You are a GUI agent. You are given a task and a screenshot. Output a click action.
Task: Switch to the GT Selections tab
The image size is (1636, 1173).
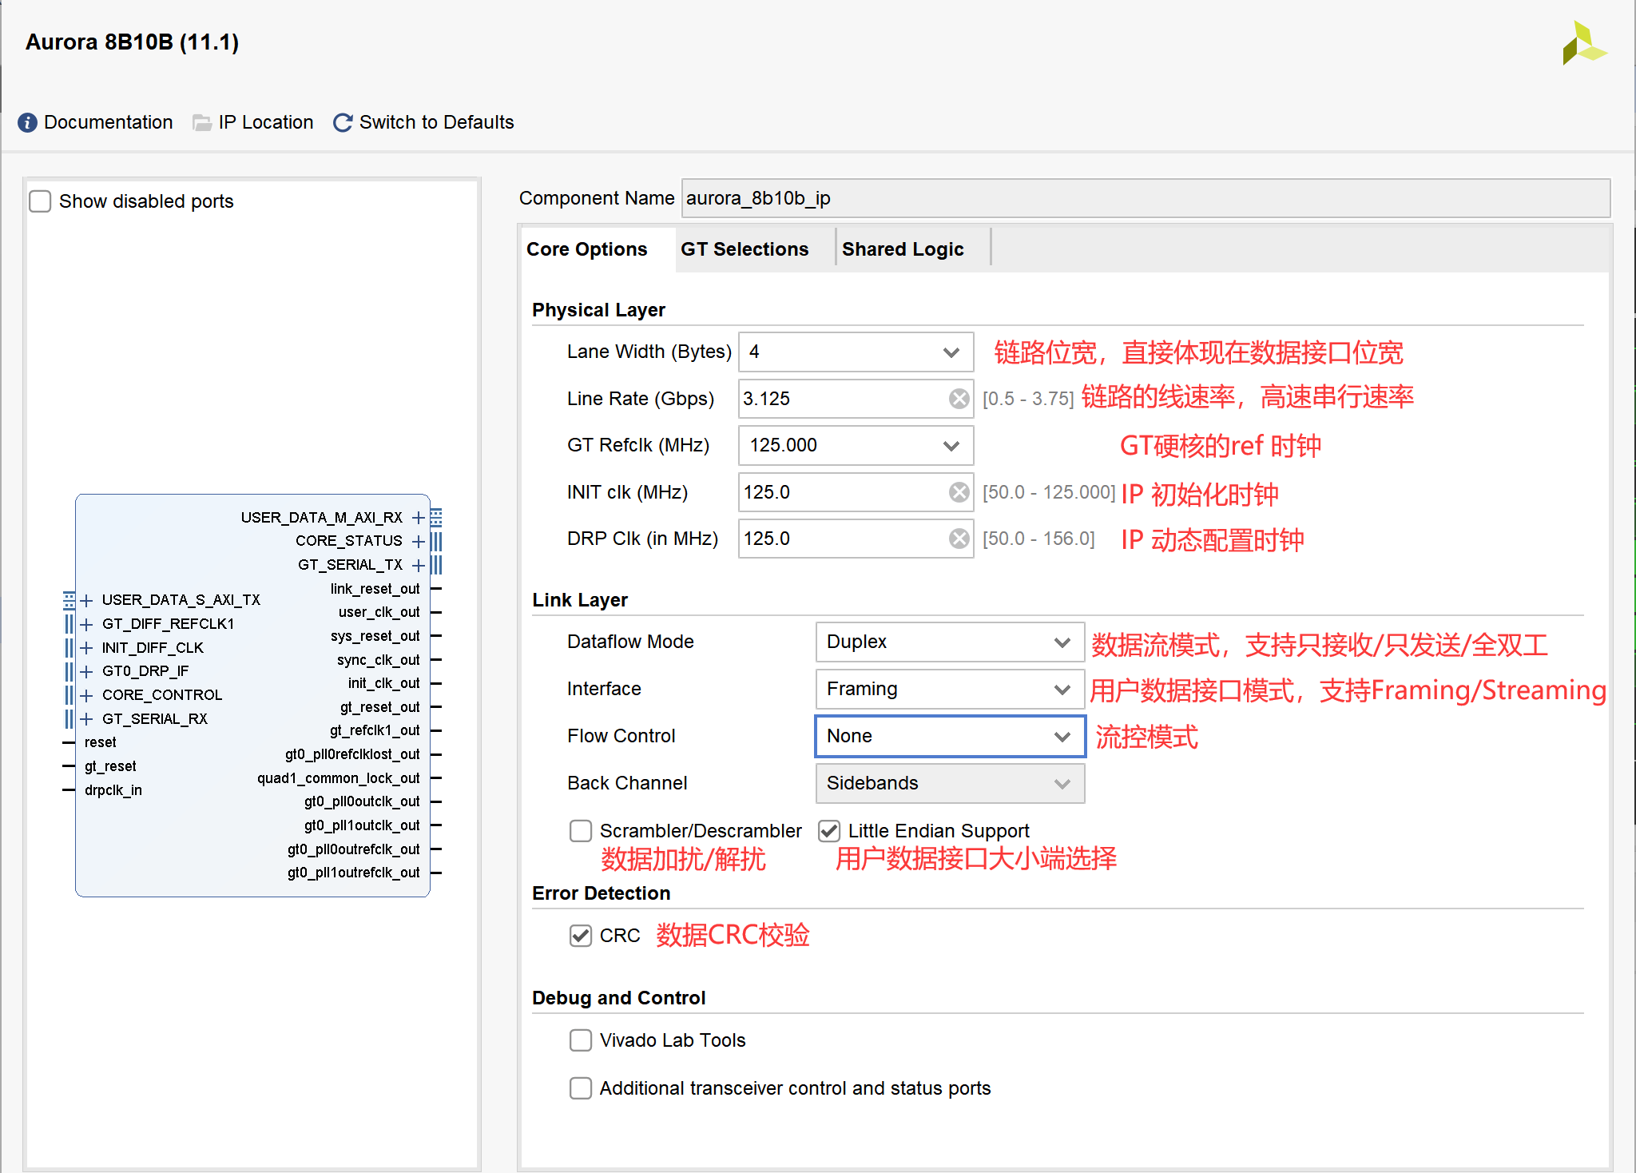[x=744, y=249]
